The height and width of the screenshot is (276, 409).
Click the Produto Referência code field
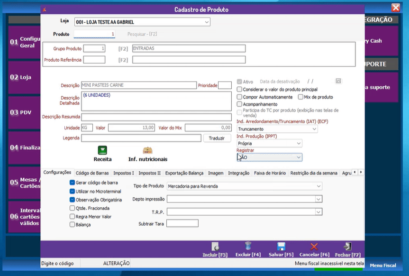click(94, 60)
